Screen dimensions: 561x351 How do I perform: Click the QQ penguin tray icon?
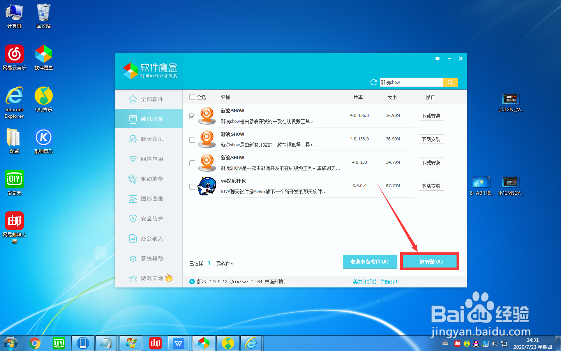(476, 344)
